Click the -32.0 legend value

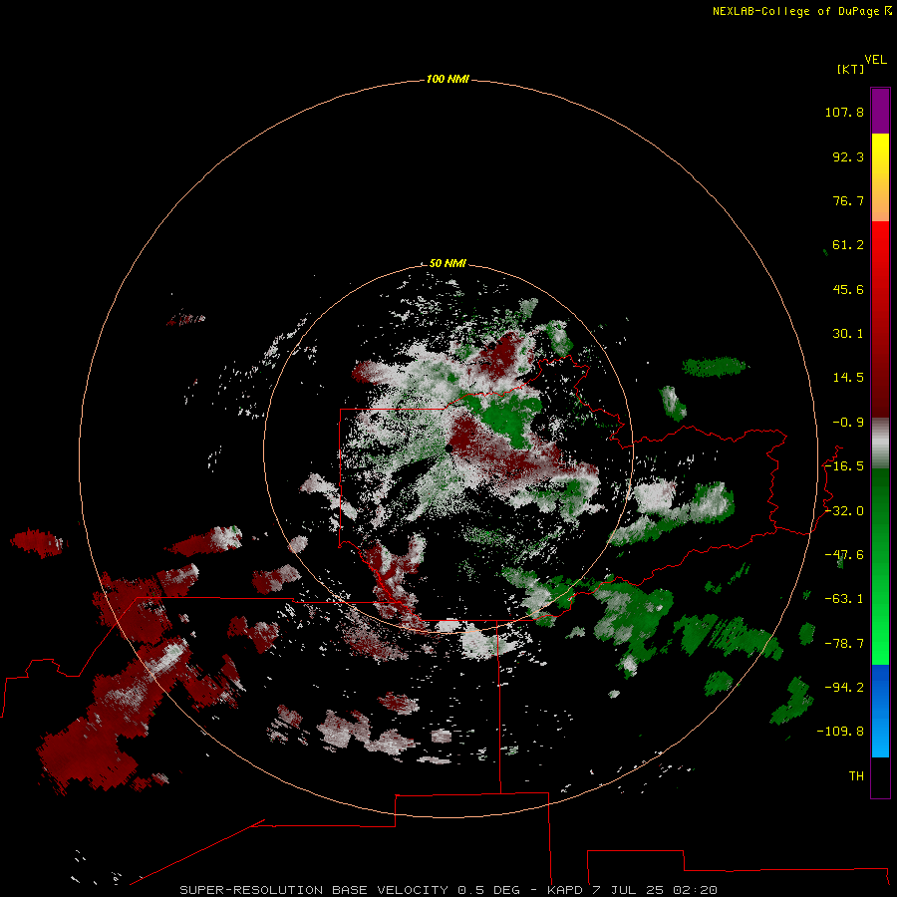(844, 511)
